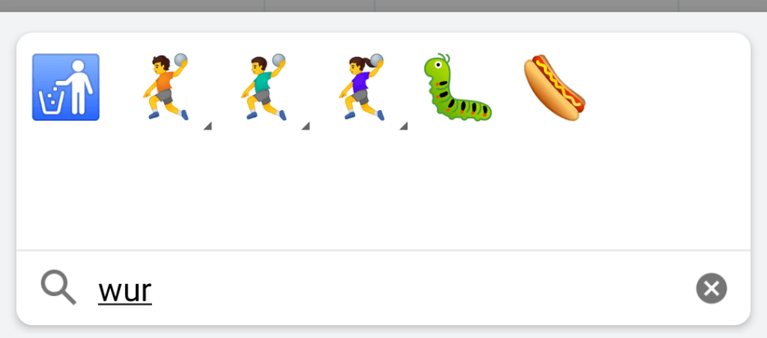Show skin tone variants for woman handball emoji

pyautogui.click(x=403, y=126)
